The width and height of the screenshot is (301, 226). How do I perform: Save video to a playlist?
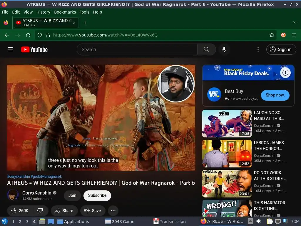coord(93,211)
